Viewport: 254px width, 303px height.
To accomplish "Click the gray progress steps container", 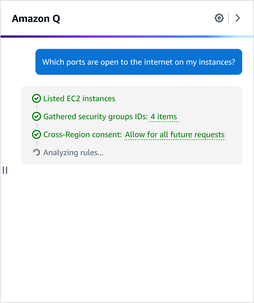I will click(x=131, y=125).
